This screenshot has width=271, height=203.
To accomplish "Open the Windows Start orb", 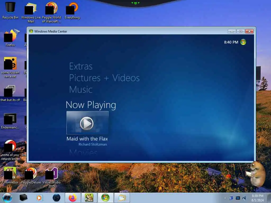I will click(7, 198).
